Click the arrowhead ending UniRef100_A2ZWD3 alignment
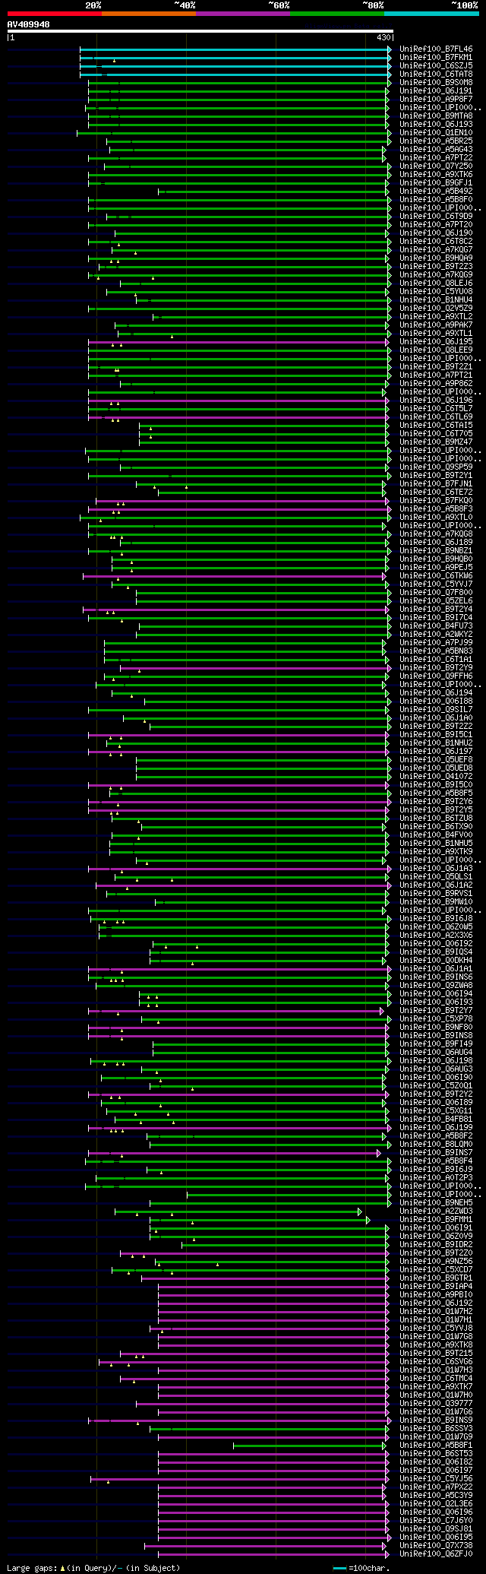Screen dimensions: 486x1574 360,1211
